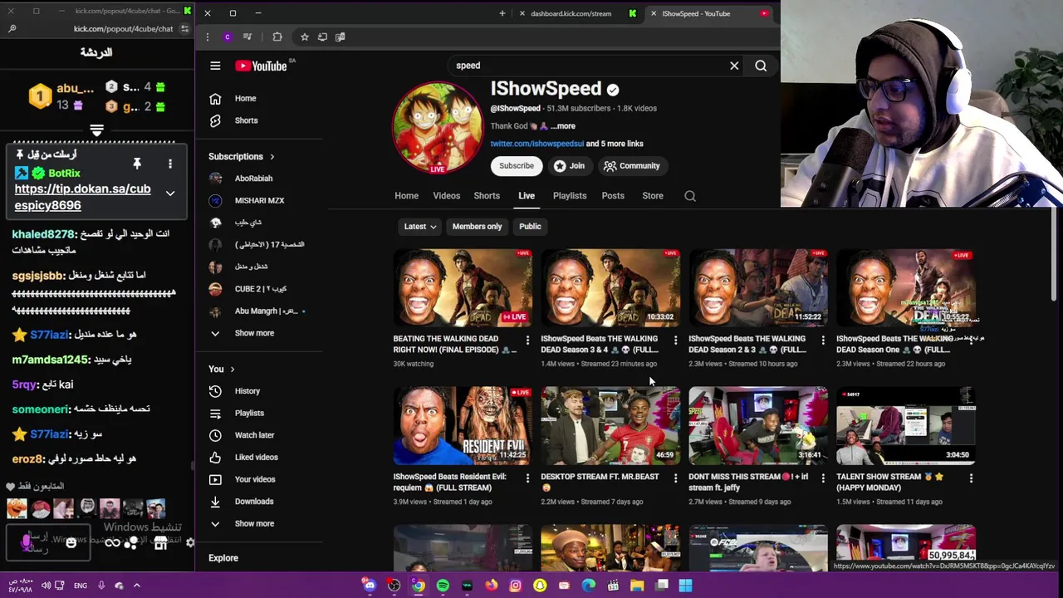Screen dimensions: 1063x598
Task: Expand pinned BotRix message with the chevron
Action: [170, 194]
